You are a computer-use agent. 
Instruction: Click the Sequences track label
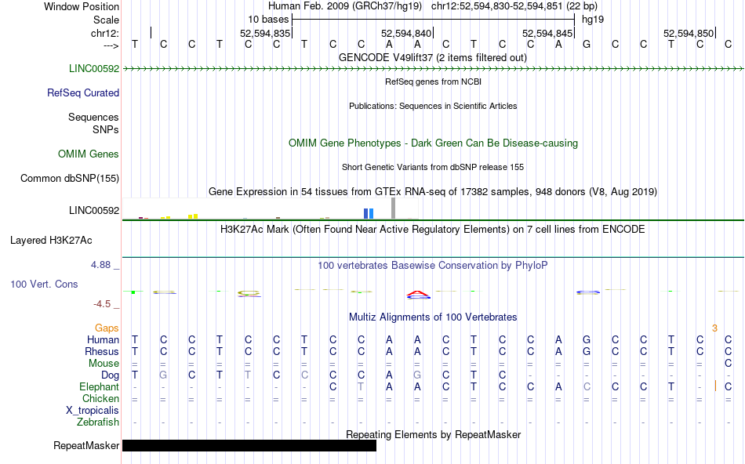click(93, 117)
